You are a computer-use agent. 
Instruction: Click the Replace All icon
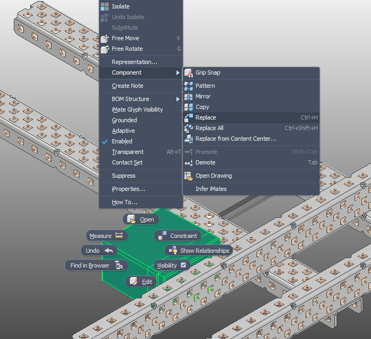point(189,128)
